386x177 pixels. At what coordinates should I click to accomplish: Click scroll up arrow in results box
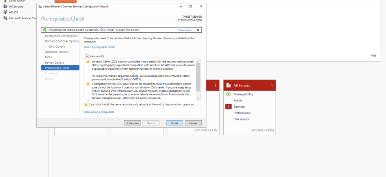coord(198,61)
